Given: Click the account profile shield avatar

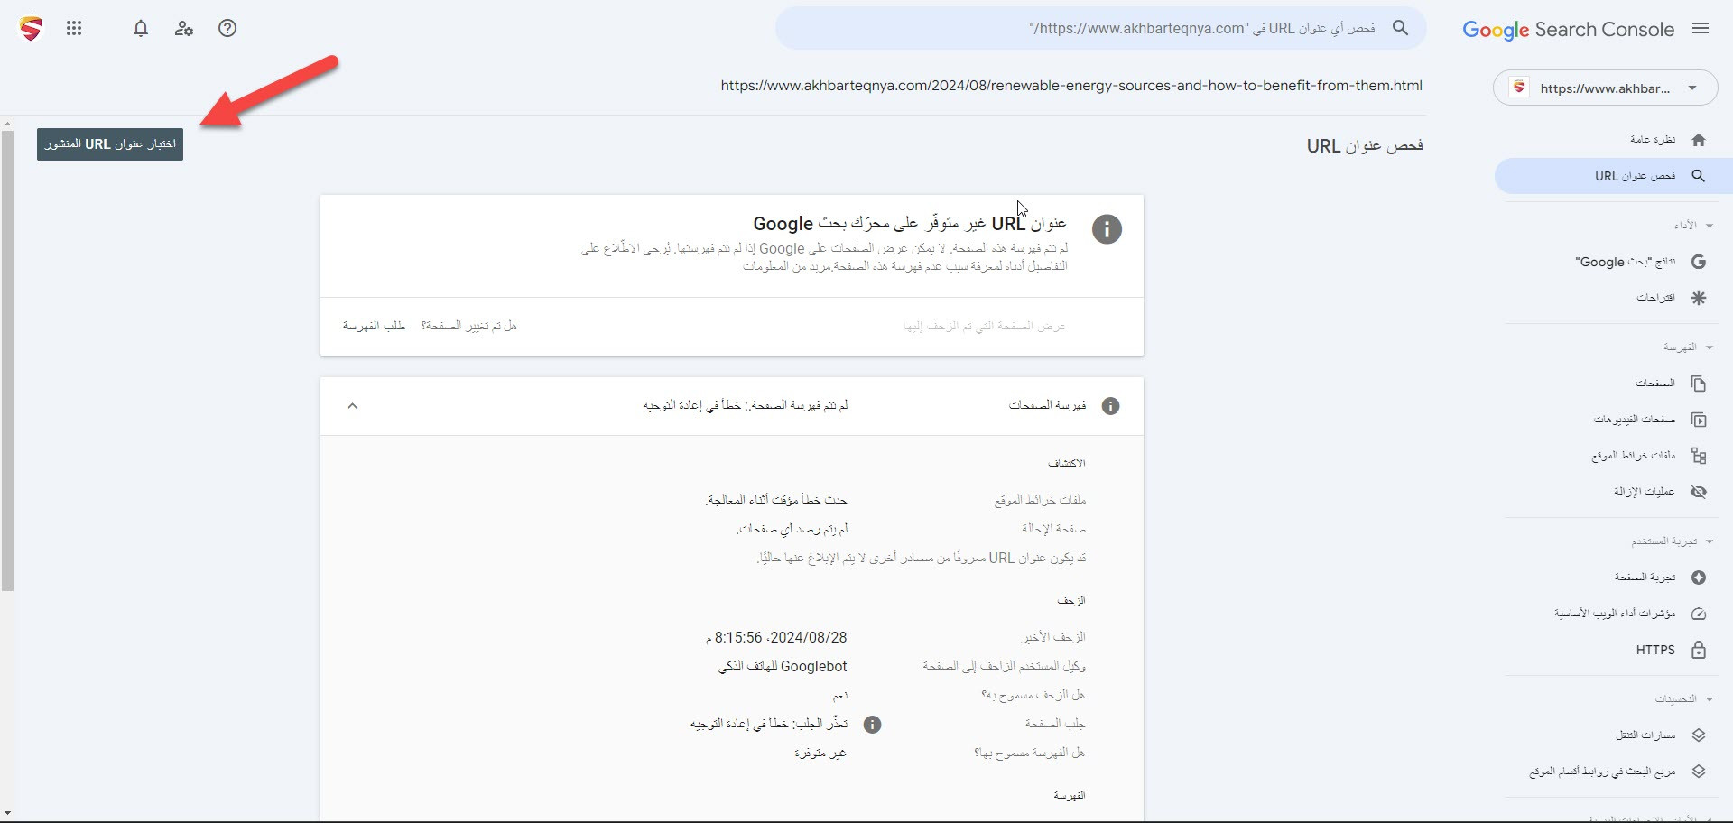Looking at the screenshot, I should tap(31, 29).
